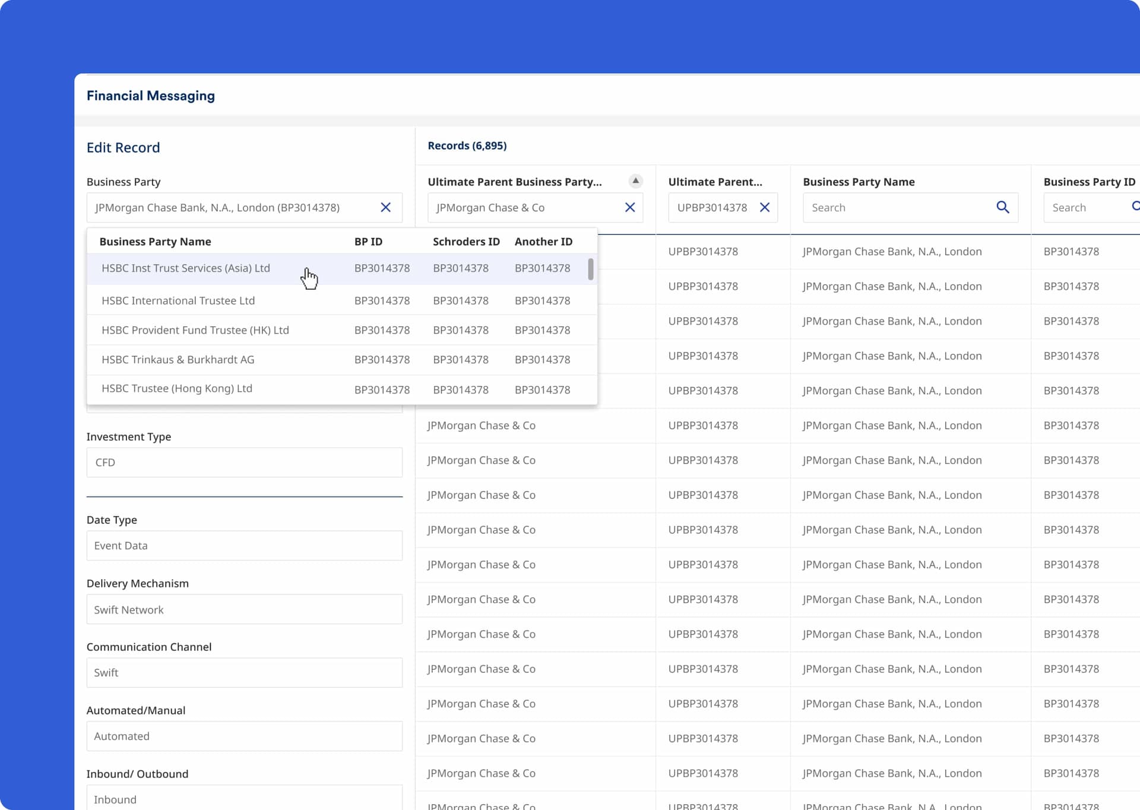Click the Financial Messaging title

click(x=151, y=96)
